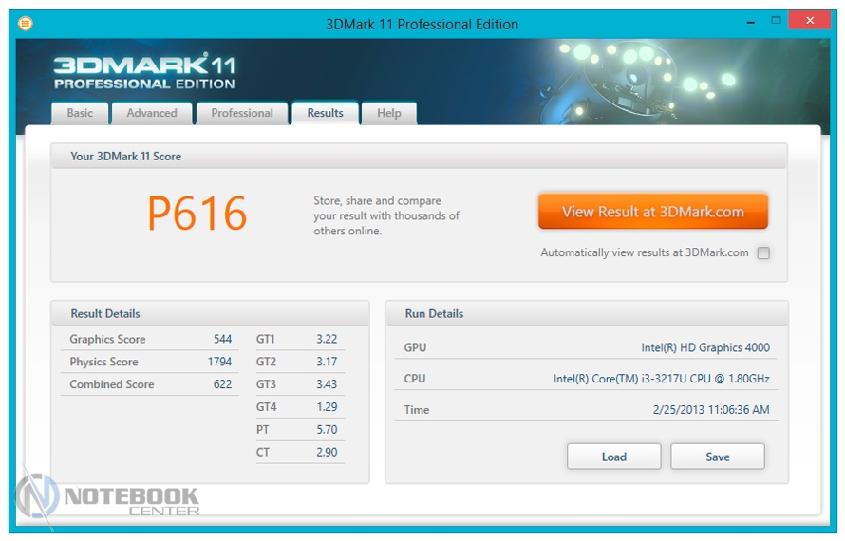
Task: Click the Graphics Score label
Action: (x=107, y=339)
